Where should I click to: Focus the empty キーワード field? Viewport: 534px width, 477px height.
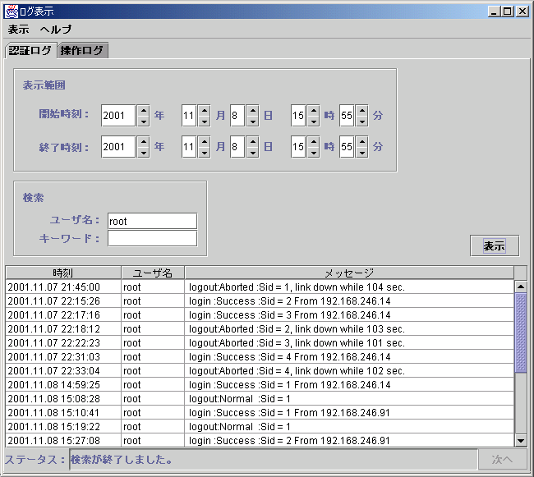point(152,238)
